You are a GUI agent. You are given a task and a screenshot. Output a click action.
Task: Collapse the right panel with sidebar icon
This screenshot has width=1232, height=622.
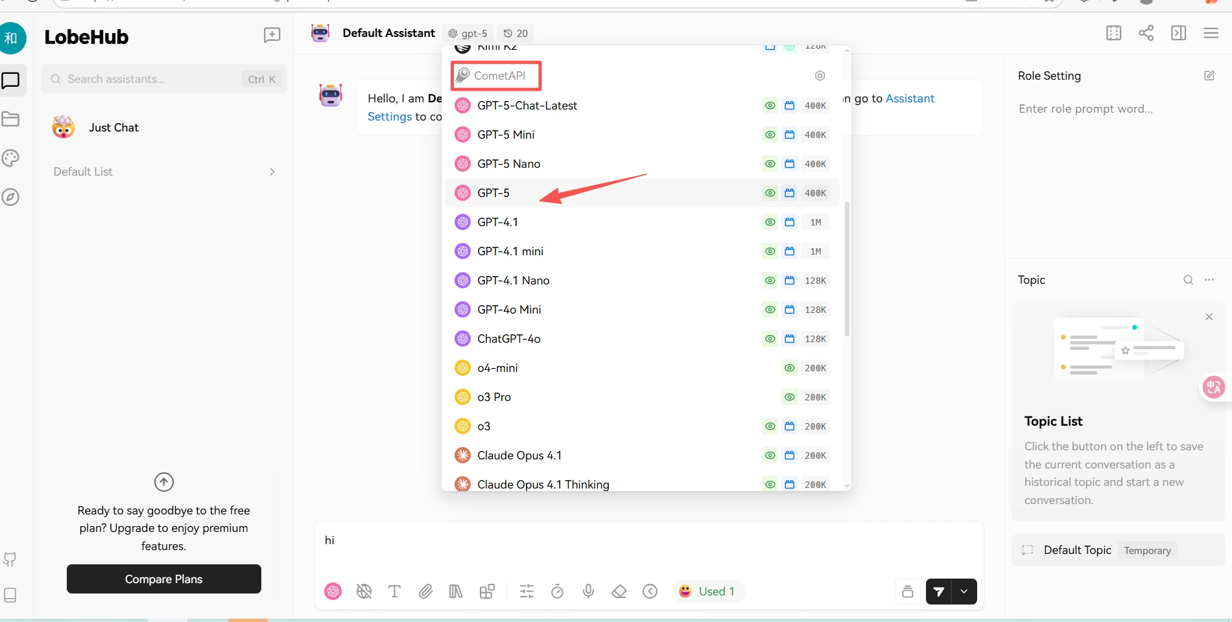[1179, 33]
